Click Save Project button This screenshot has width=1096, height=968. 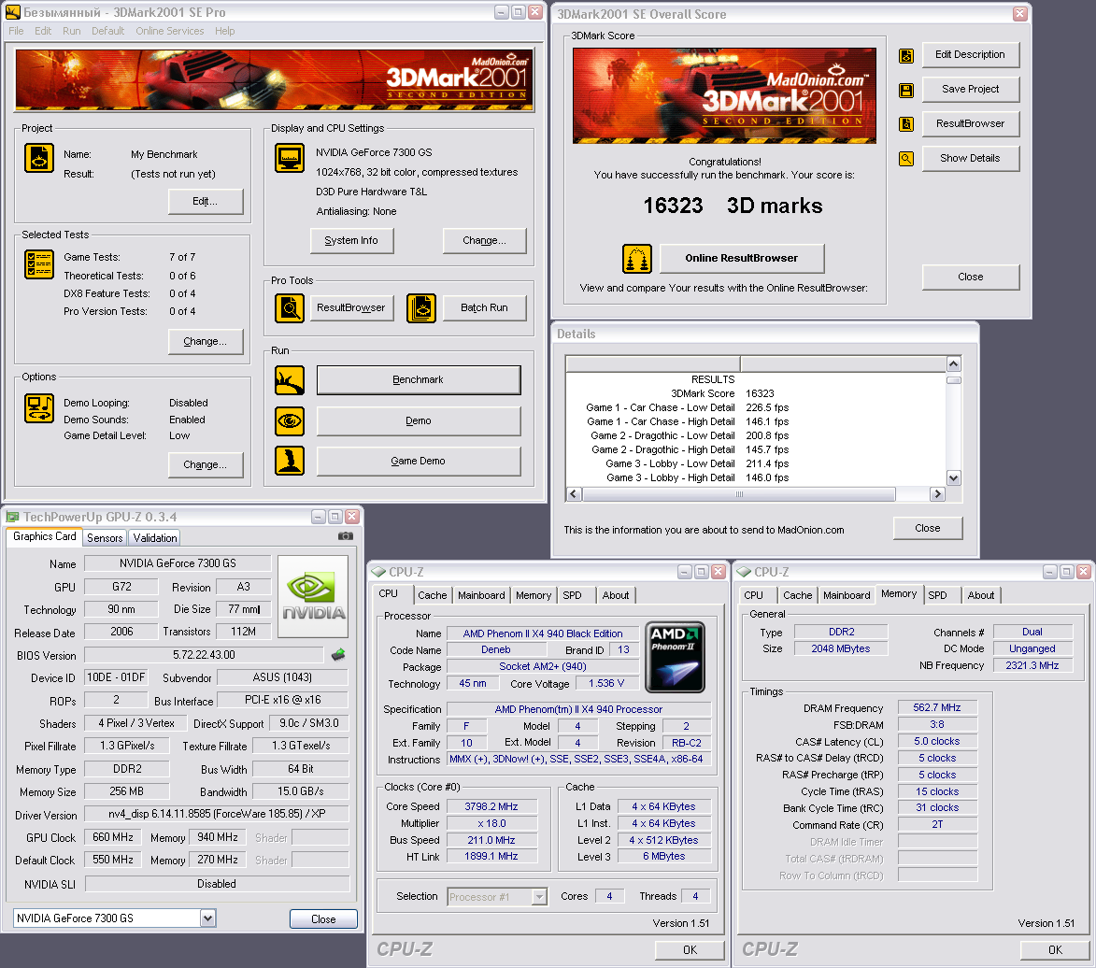[x=970, y=89]
